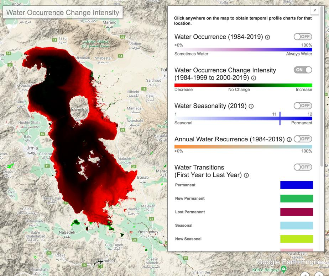Viewport: 329px width, 276px height.
Task: Click the yellow-green New Seasonal swatch
Action: point(297,239)
